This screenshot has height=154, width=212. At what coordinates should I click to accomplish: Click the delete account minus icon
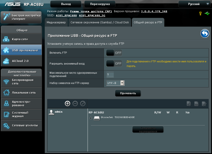pyautogui.click(x=75, y=103)
